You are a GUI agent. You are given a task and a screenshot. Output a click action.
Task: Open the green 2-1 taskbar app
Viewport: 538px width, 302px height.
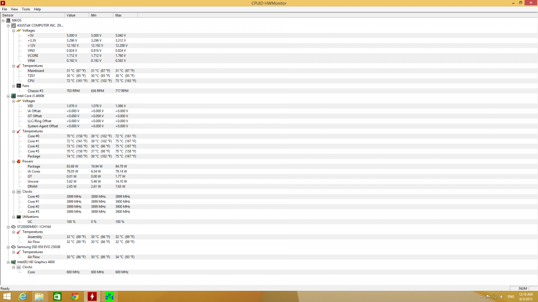[109, 297]
